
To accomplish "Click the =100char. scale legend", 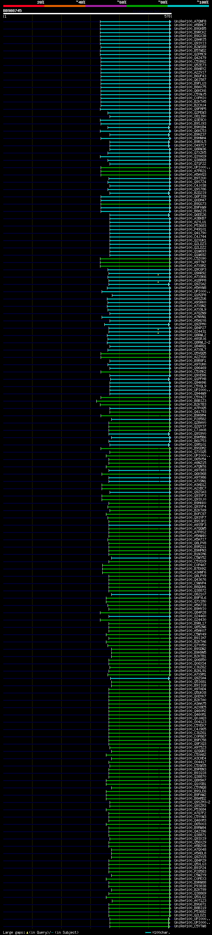I will (x=158, y=932).
